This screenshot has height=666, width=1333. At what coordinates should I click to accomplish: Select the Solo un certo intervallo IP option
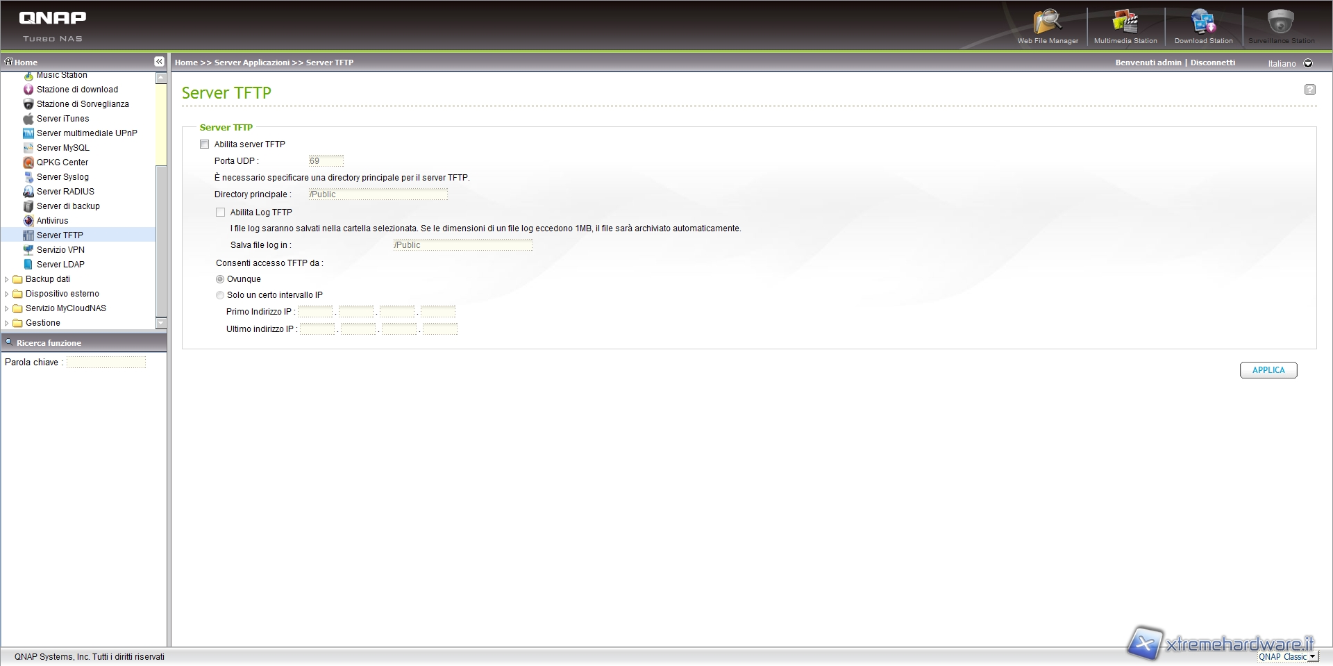pyautogui.click(x=220, y=295)
